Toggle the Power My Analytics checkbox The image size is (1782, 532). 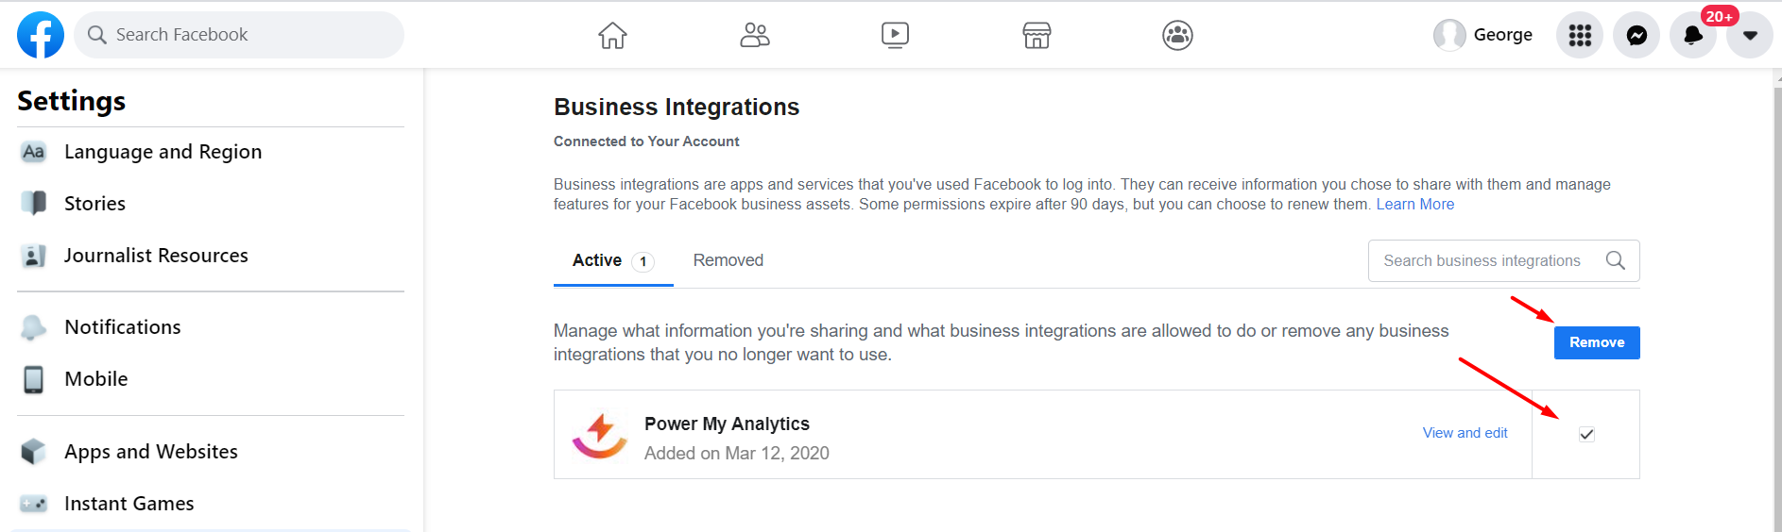pos(1586,434)
